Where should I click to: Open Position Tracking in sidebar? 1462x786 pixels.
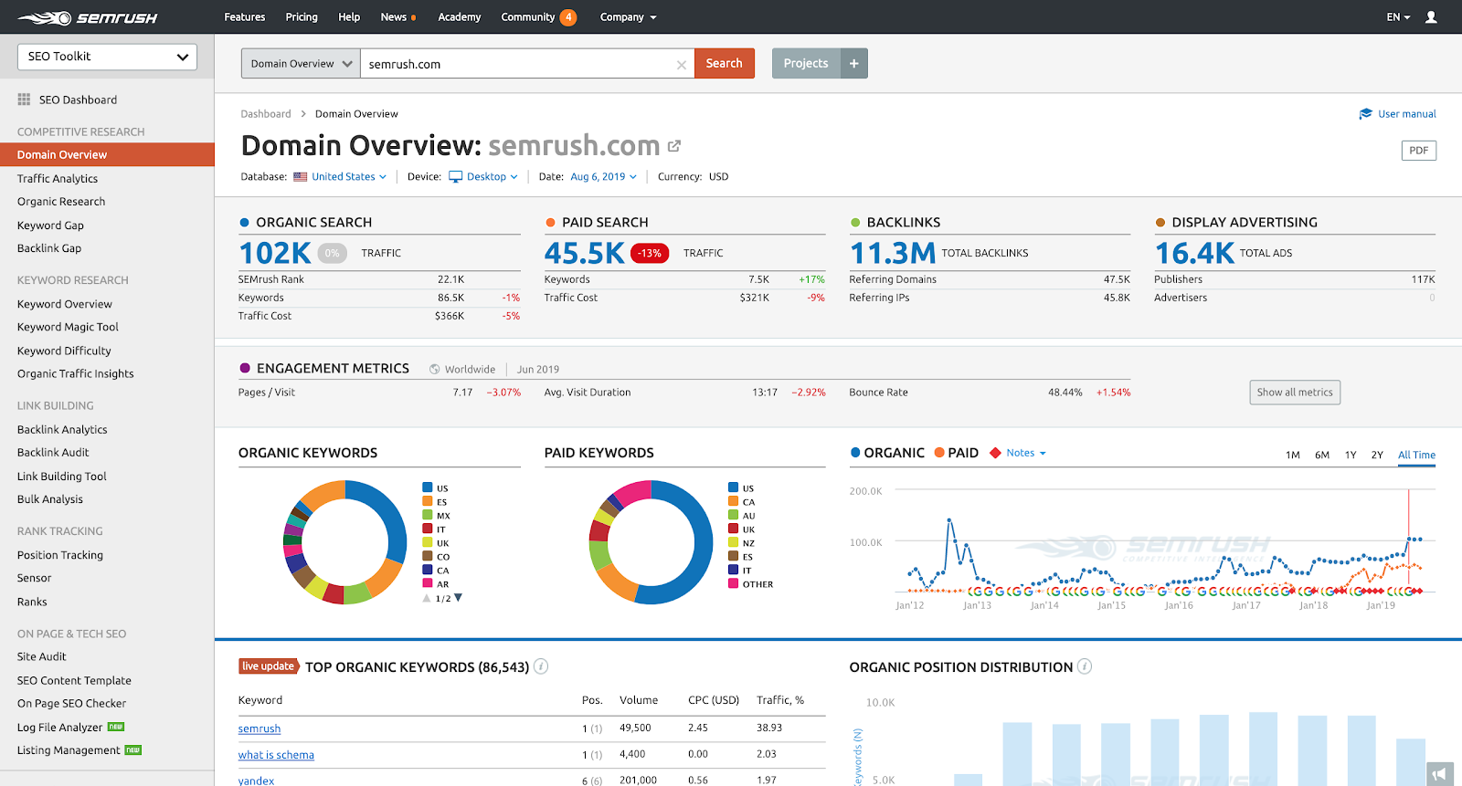(60, 555)
